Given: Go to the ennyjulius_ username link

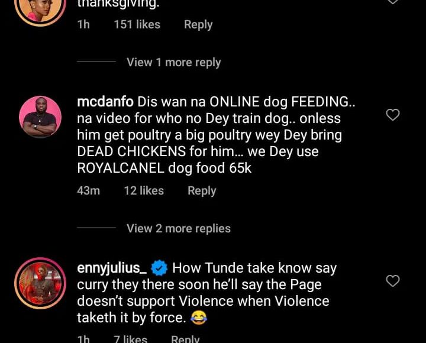Looking at the screenshot, I should (112, 268).
